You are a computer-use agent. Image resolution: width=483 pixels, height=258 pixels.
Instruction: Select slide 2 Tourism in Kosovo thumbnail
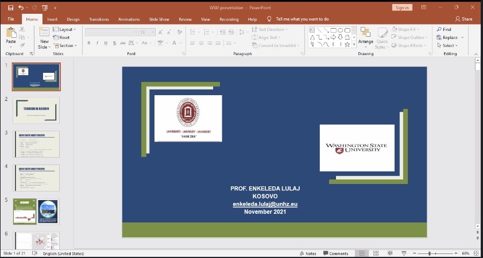pyautogui.click(x=36, y=111)
